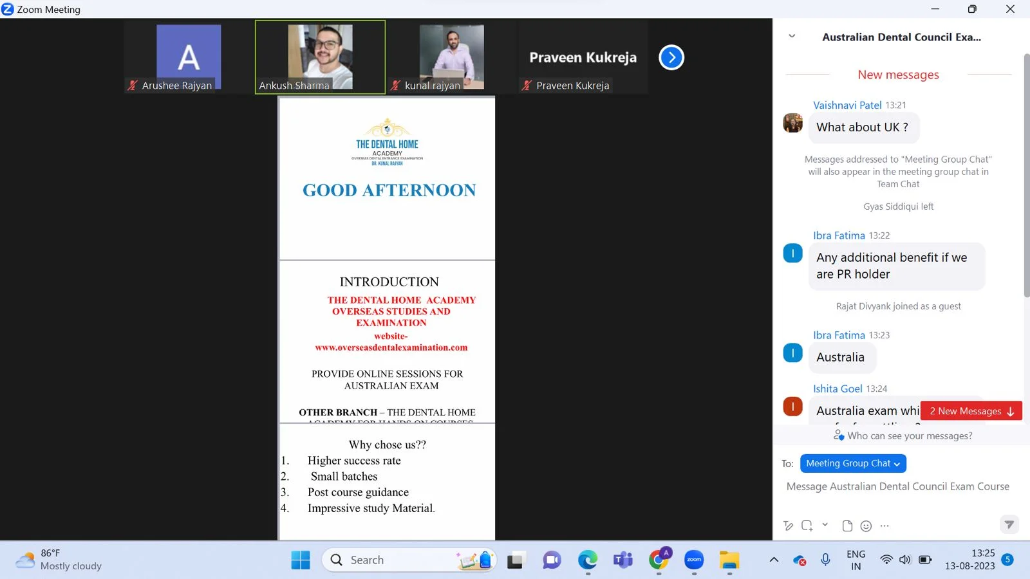Click the Australian Dental Council chat title
The height and width of the screenshot is (579, 1030).
coord(901,37)
